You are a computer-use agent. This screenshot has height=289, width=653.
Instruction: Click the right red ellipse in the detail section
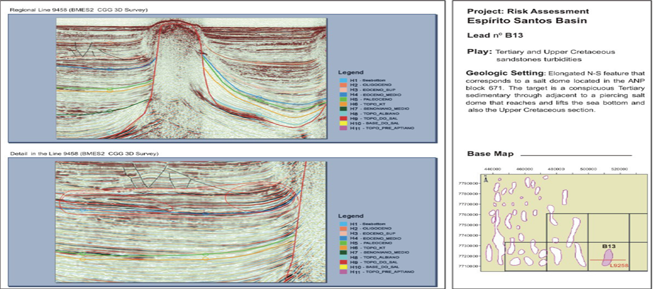coord(261,198)
